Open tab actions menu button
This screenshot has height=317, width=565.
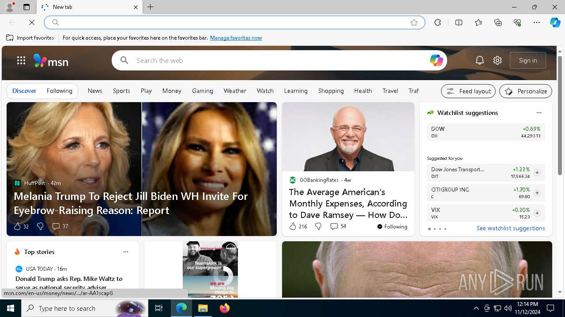26,7
